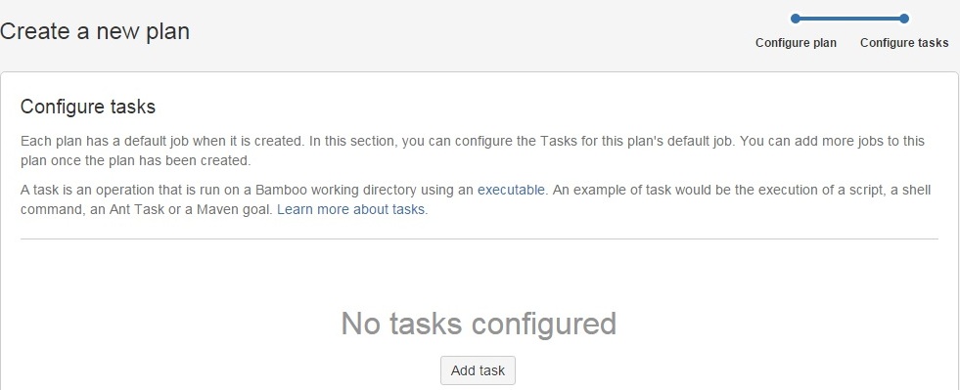
Task: Click the No tasks configured placeholder text
Action: [x=479, y=324]
